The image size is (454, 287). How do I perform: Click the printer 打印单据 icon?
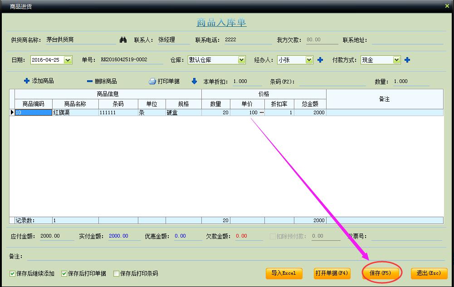click(152, 81)
